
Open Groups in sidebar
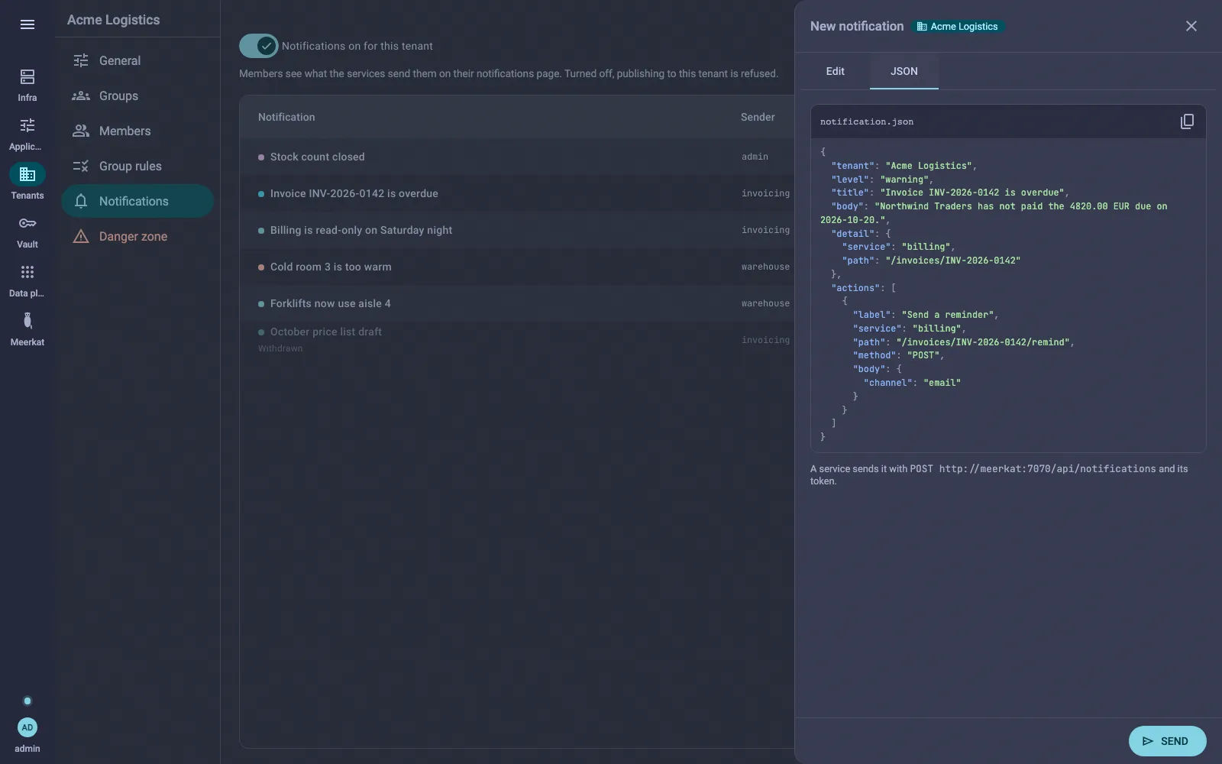137,95
